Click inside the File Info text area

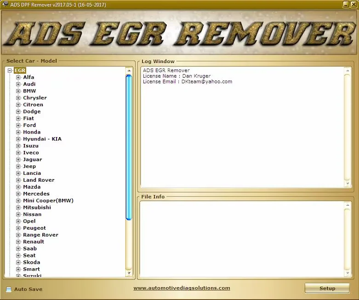[242, 239]
